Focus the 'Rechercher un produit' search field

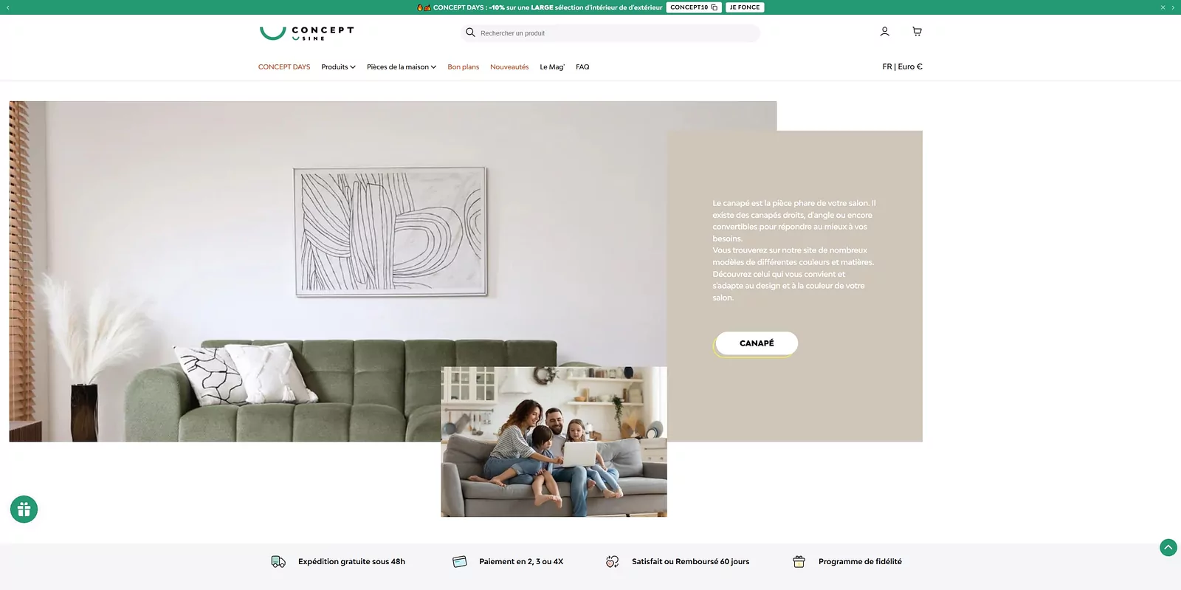click(x=610, y=33)
